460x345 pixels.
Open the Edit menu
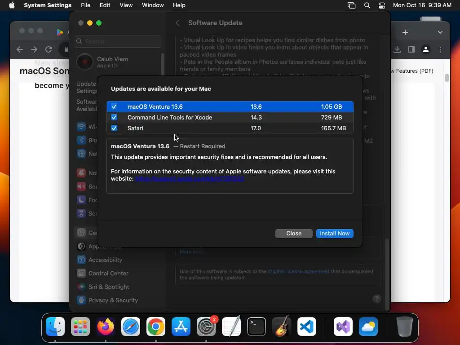pos(105,5)
